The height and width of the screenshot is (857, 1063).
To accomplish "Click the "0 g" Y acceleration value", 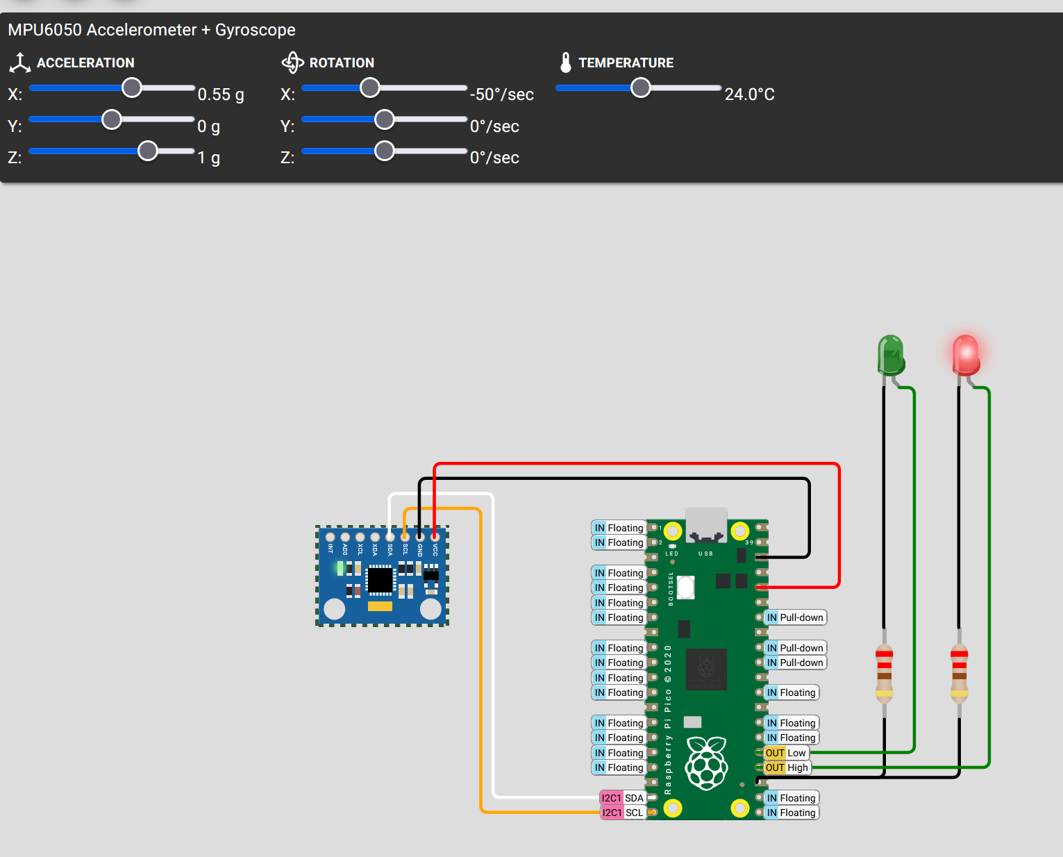I will pos(209,126).
